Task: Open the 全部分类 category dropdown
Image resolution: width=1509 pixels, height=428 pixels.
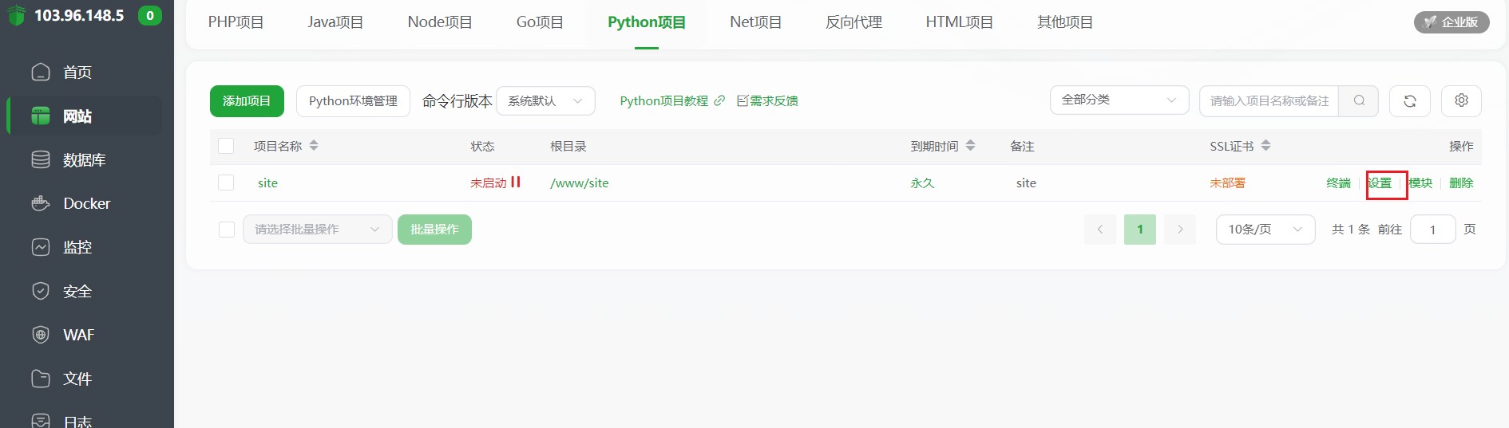Action: 1118,100
